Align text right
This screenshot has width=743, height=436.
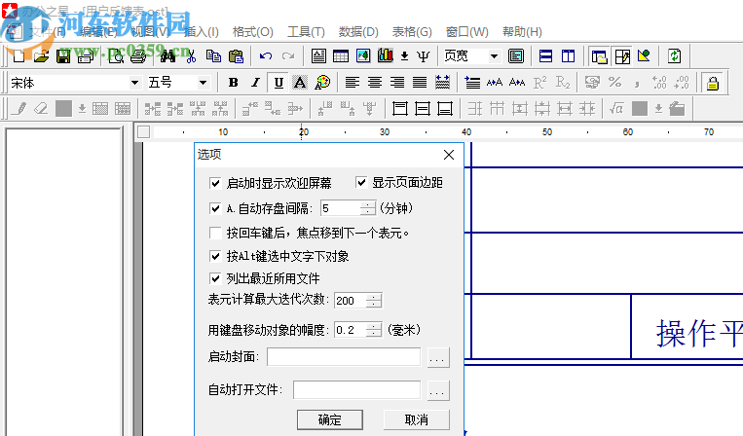(x=397, y=83)
